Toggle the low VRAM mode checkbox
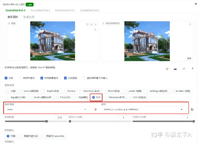Image resolution: width=198 pixels, height=143 pixels. click(x=20, y=78)
